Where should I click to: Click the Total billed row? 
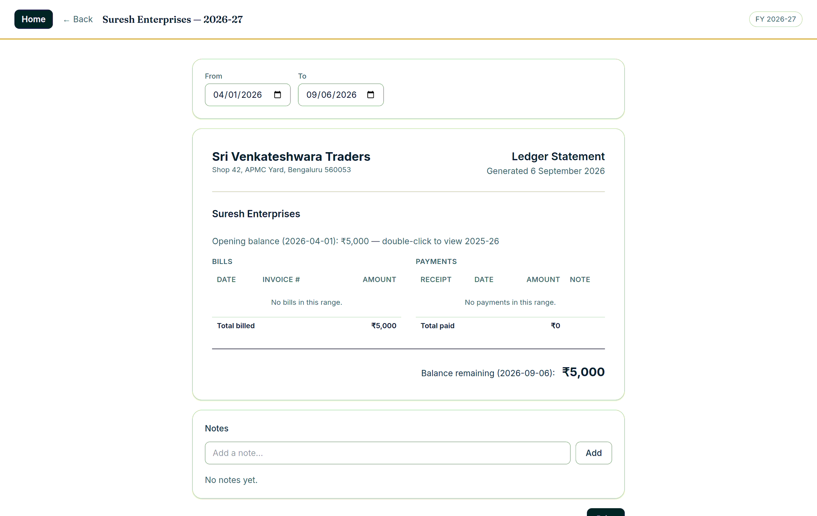tap(306, 326)
